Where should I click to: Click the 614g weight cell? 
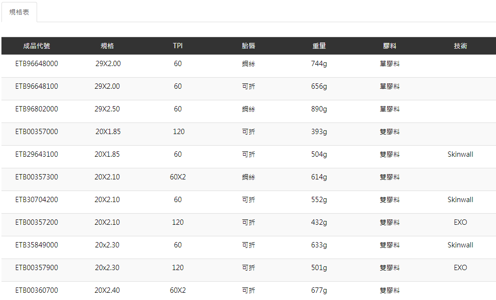point(319,177)
